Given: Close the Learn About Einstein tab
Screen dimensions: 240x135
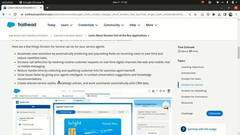Looking at the screenshot, I should [x=41, y=7].
